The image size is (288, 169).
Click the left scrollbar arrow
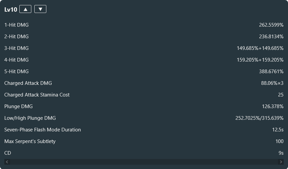coord(7,162)
